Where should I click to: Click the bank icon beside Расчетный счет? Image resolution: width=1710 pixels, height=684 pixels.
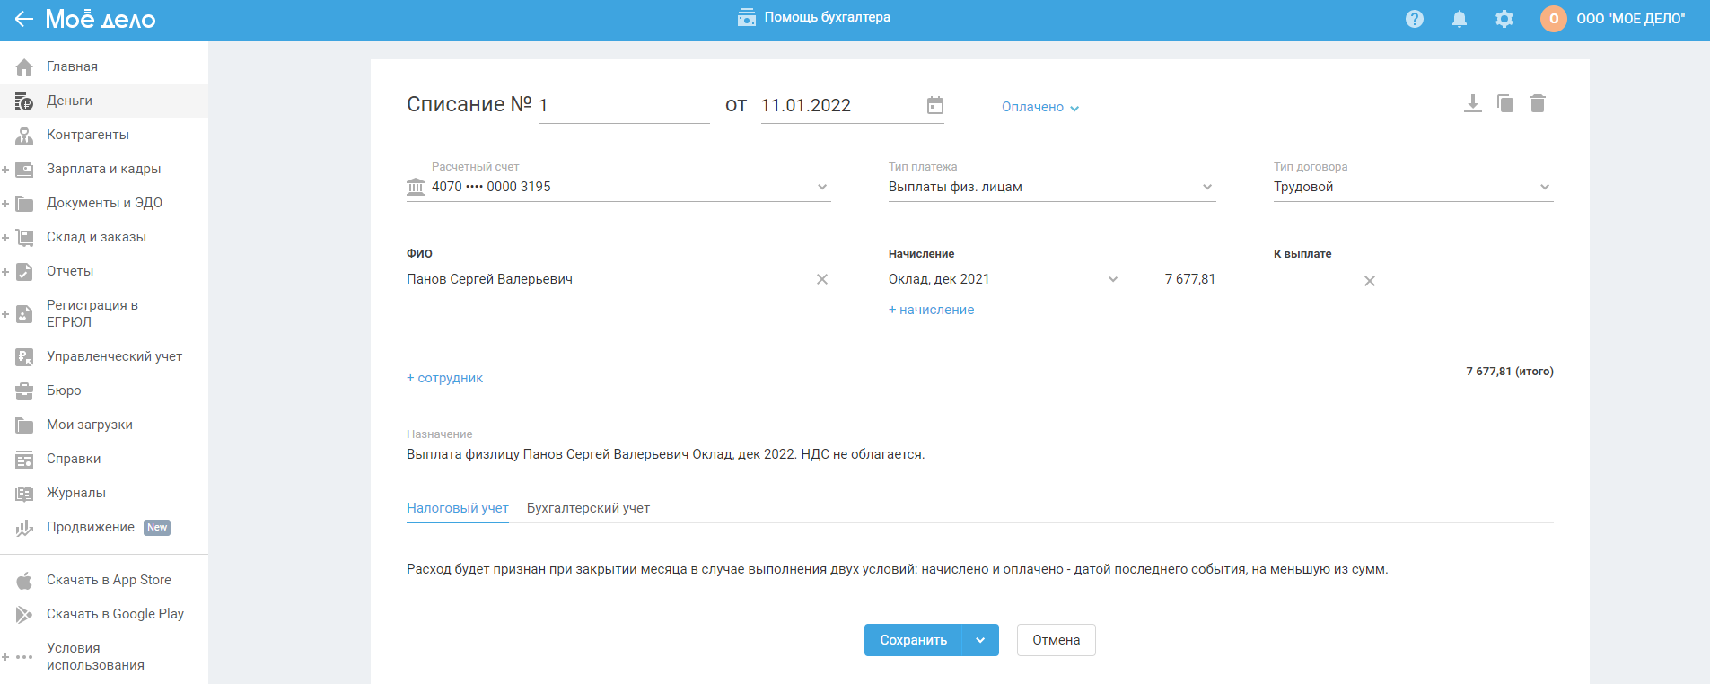pyautogui.click(x=416, y=187)
